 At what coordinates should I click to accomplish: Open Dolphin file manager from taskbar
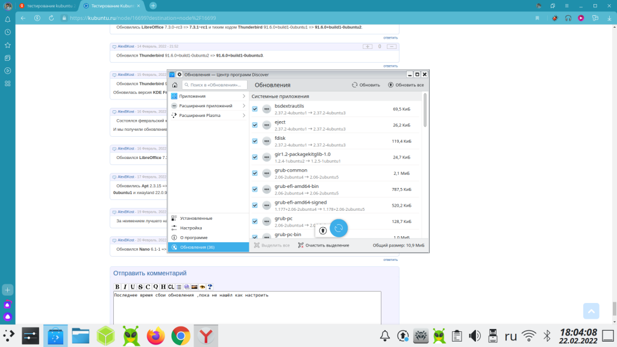coord(81,336)
